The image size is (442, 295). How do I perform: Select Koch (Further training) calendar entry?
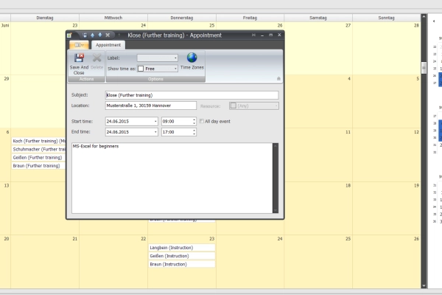pos(38,141)
